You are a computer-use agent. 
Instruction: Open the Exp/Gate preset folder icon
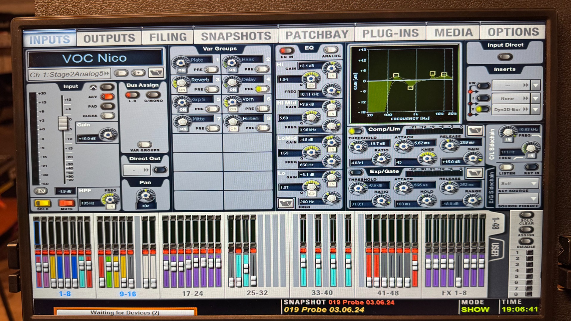coord(474,173)
